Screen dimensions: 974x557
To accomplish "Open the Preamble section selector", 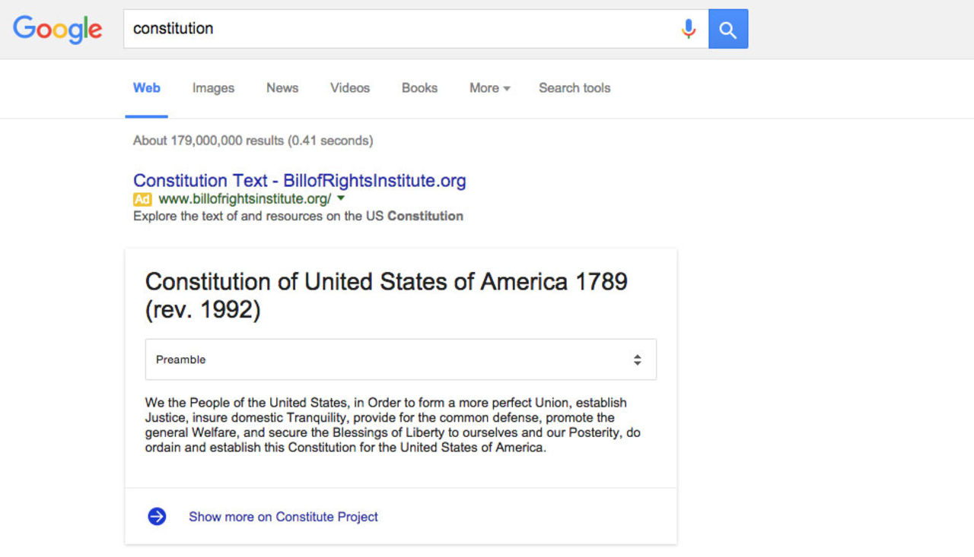I will (x=400, y=359).
